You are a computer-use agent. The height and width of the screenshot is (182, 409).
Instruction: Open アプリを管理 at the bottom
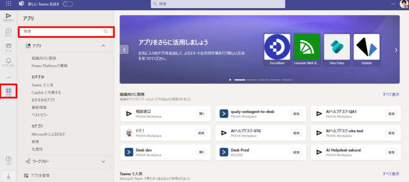point(36,176)
